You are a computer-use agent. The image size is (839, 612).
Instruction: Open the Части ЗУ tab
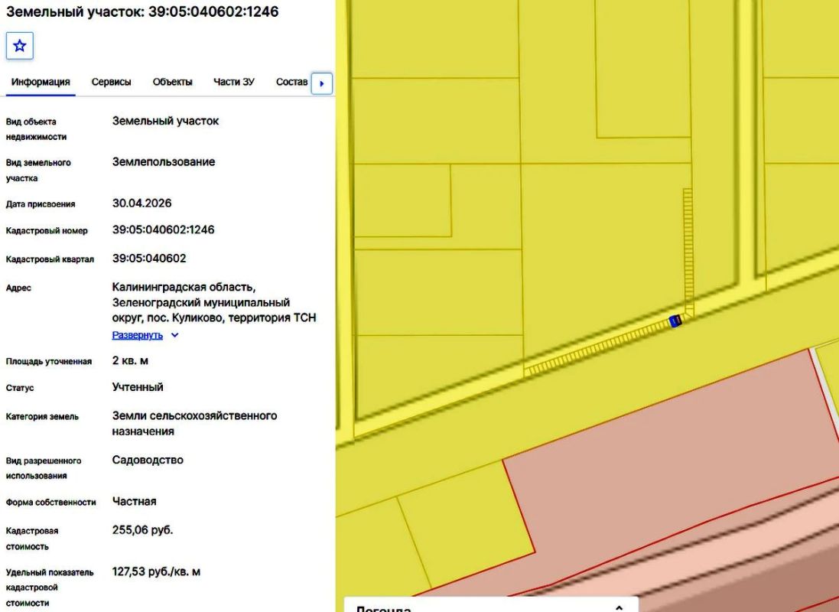[x=234, y=82]
